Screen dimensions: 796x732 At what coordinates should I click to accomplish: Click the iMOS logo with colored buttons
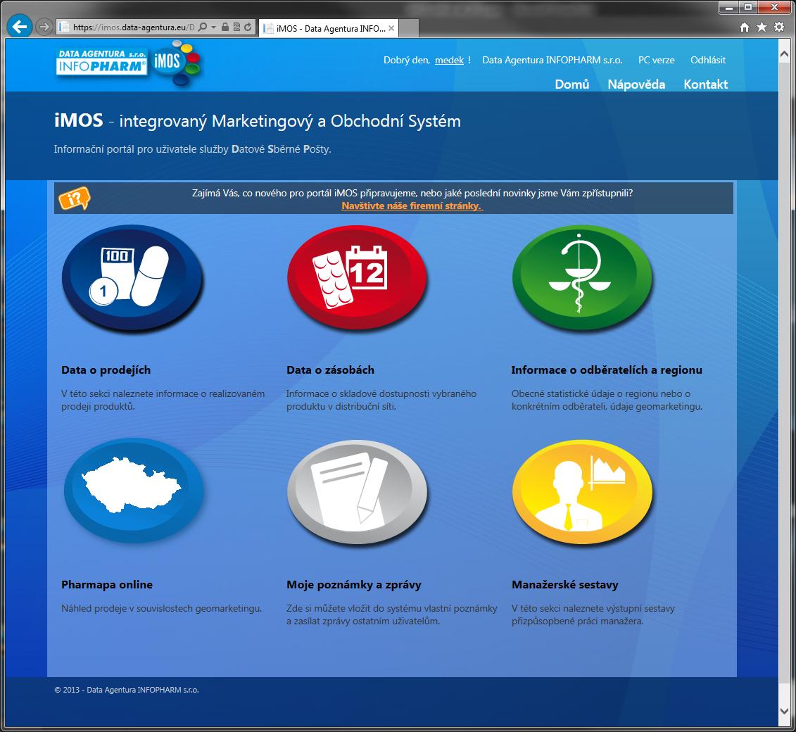tap(176, 63)
